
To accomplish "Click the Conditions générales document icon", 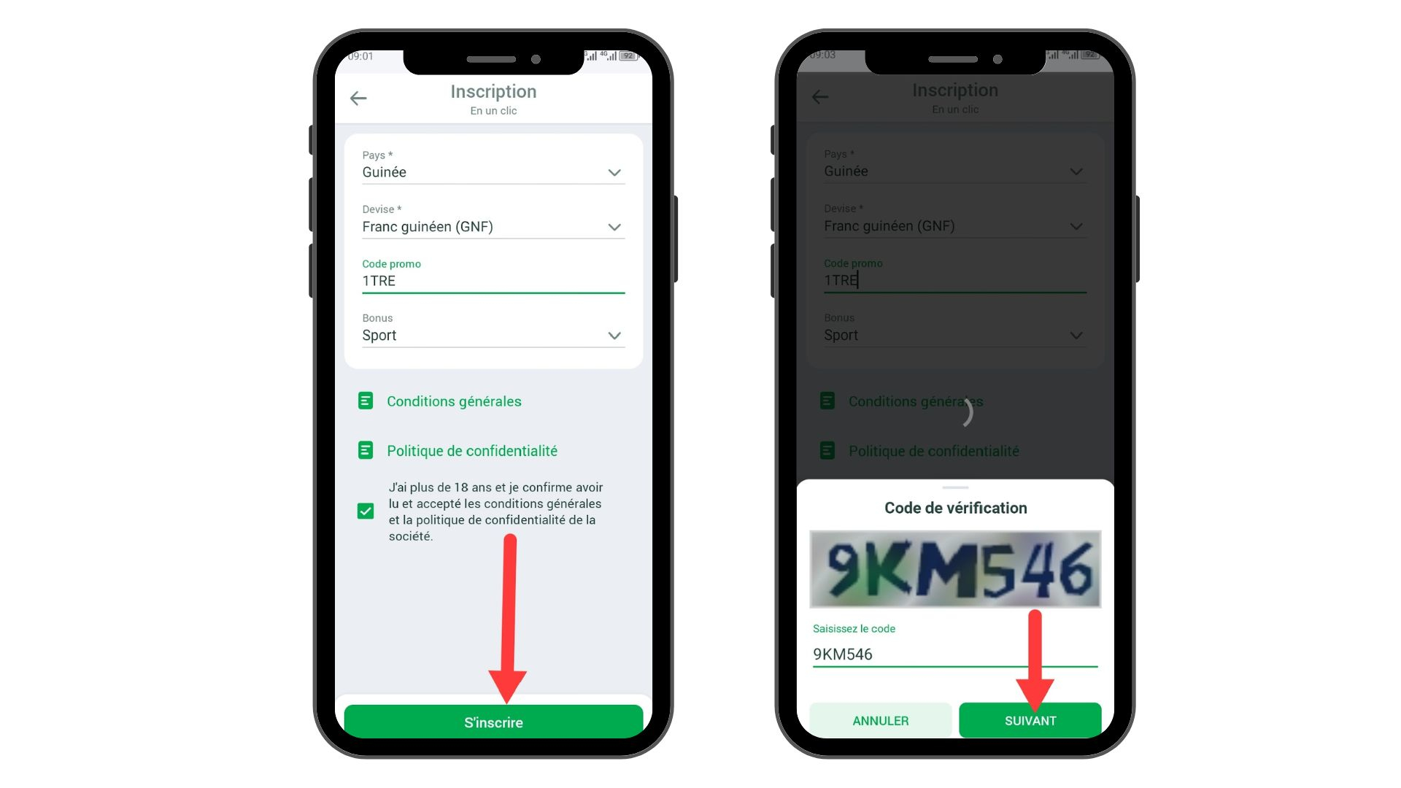I will click(368, 402).
